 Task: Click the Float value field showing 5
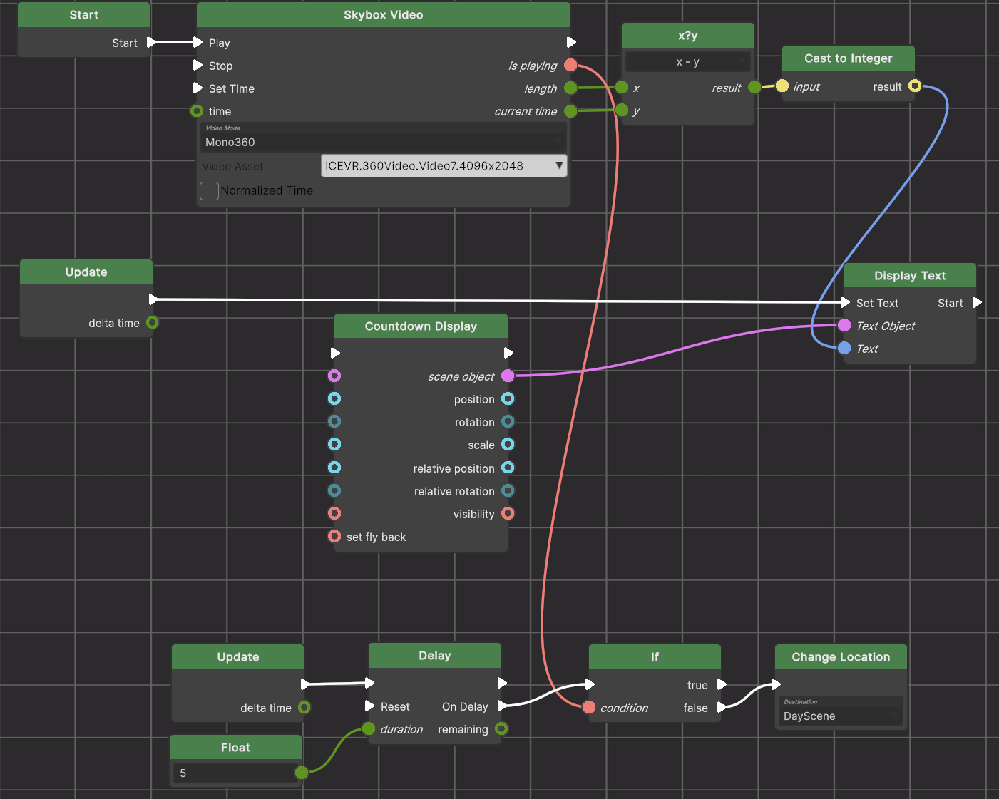pos(232,773)
